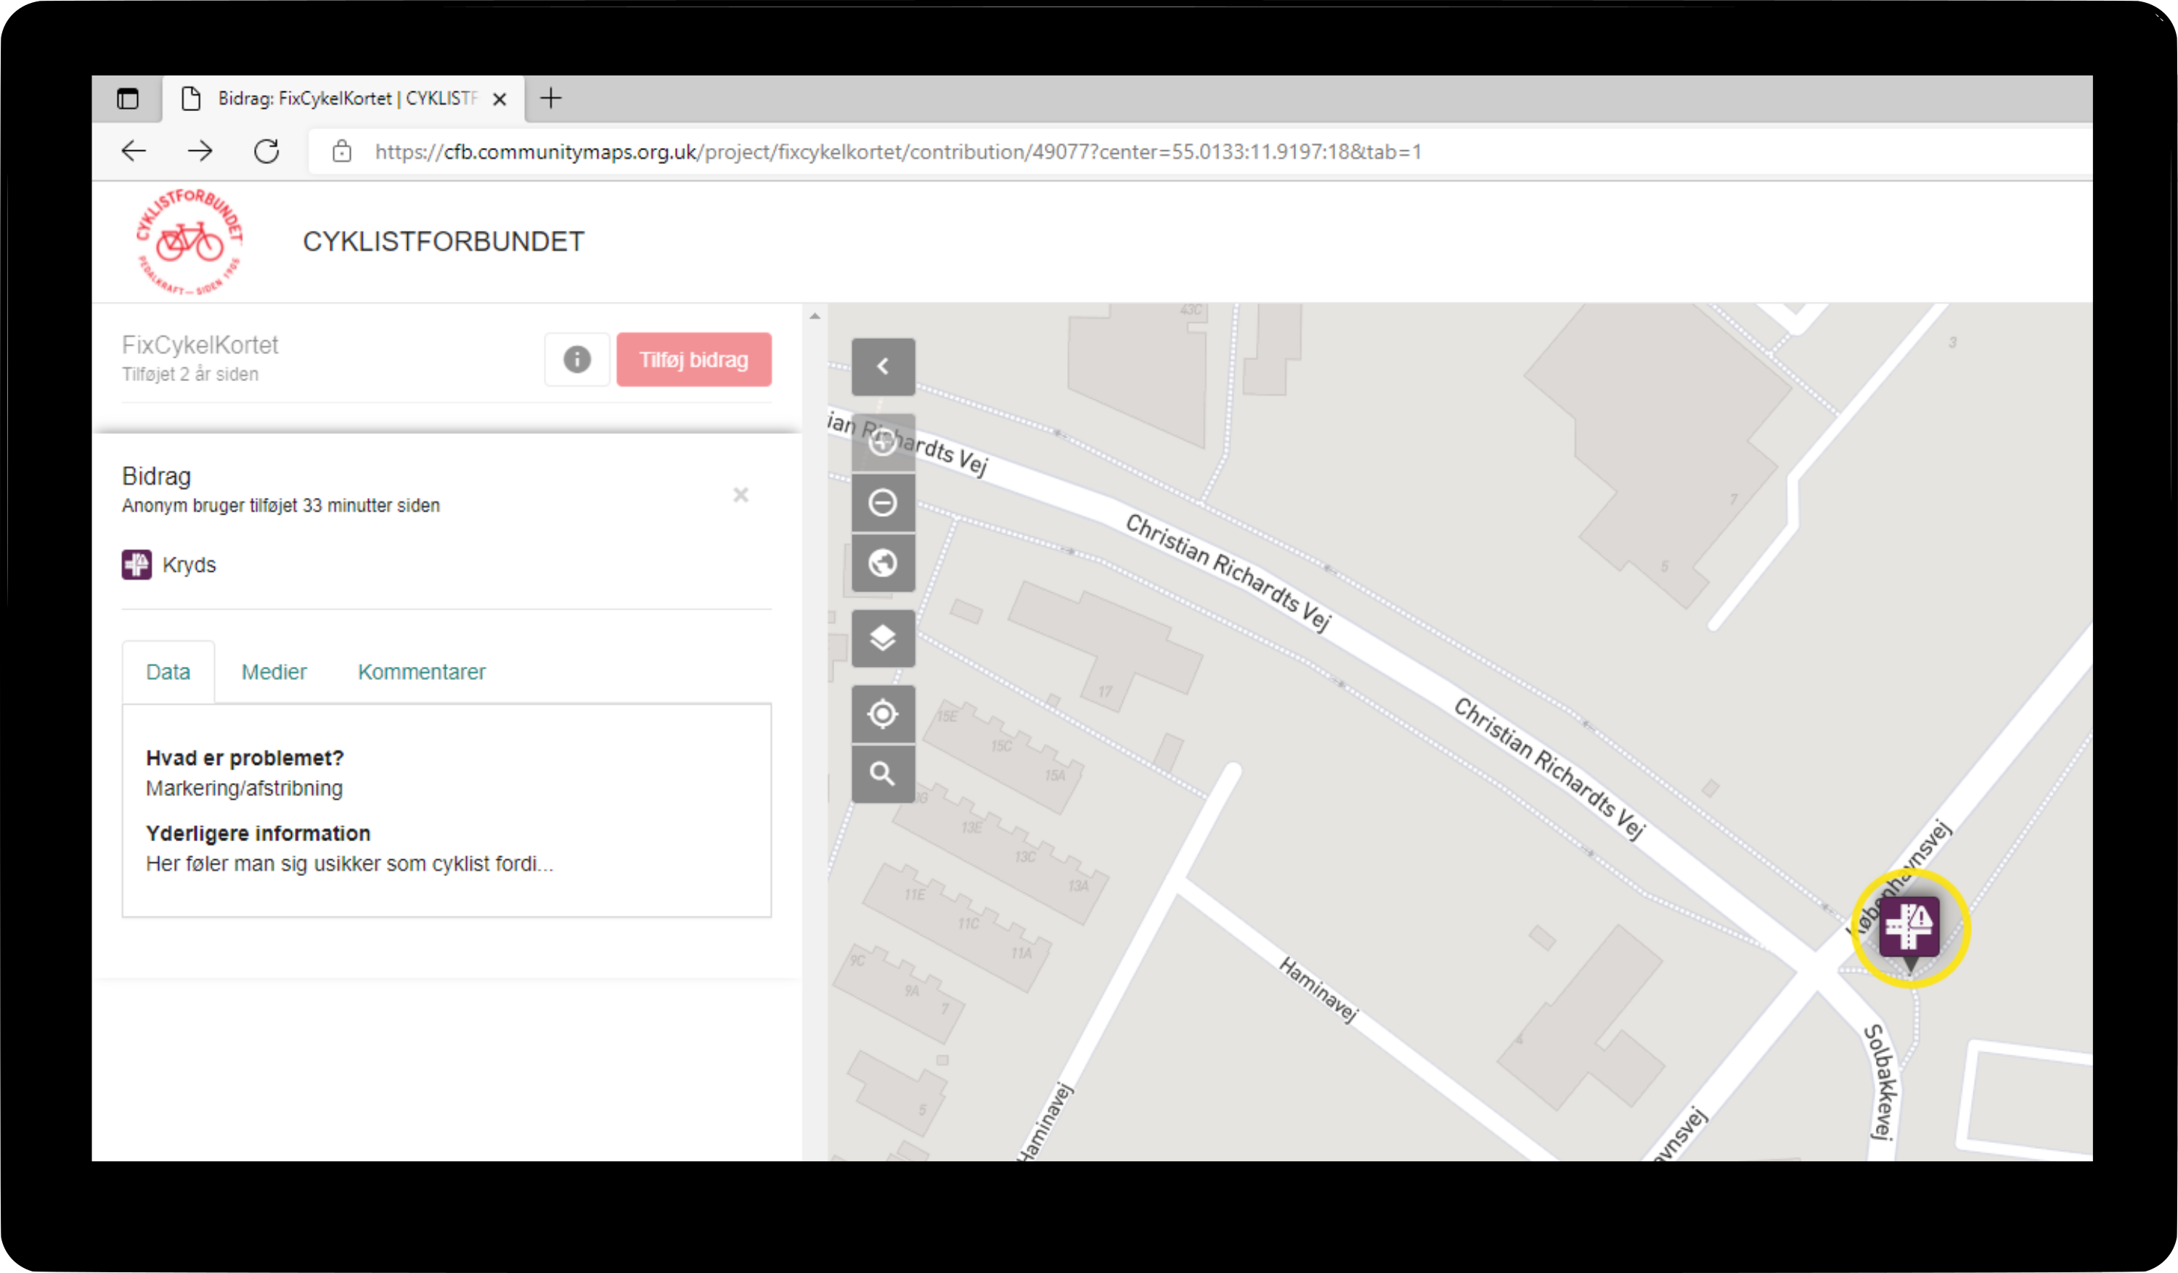Zoom in the map

882,443
